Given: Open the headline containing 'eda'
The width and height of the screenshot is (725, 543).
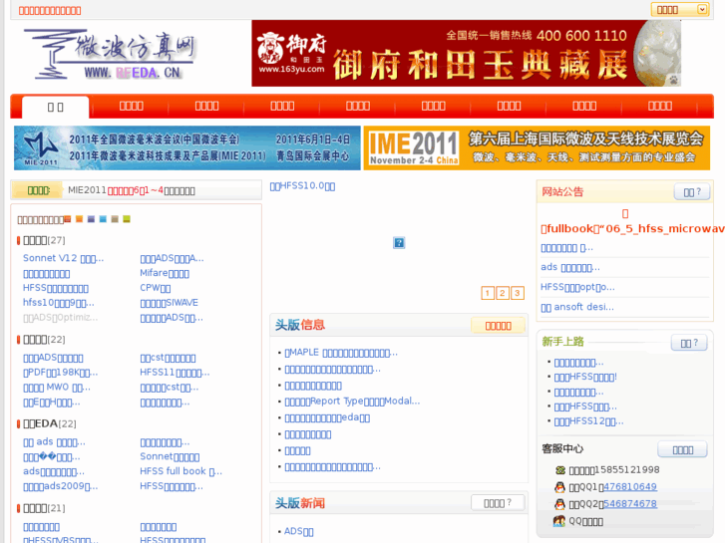Looking at the screenshot, I should click(327, 417).
